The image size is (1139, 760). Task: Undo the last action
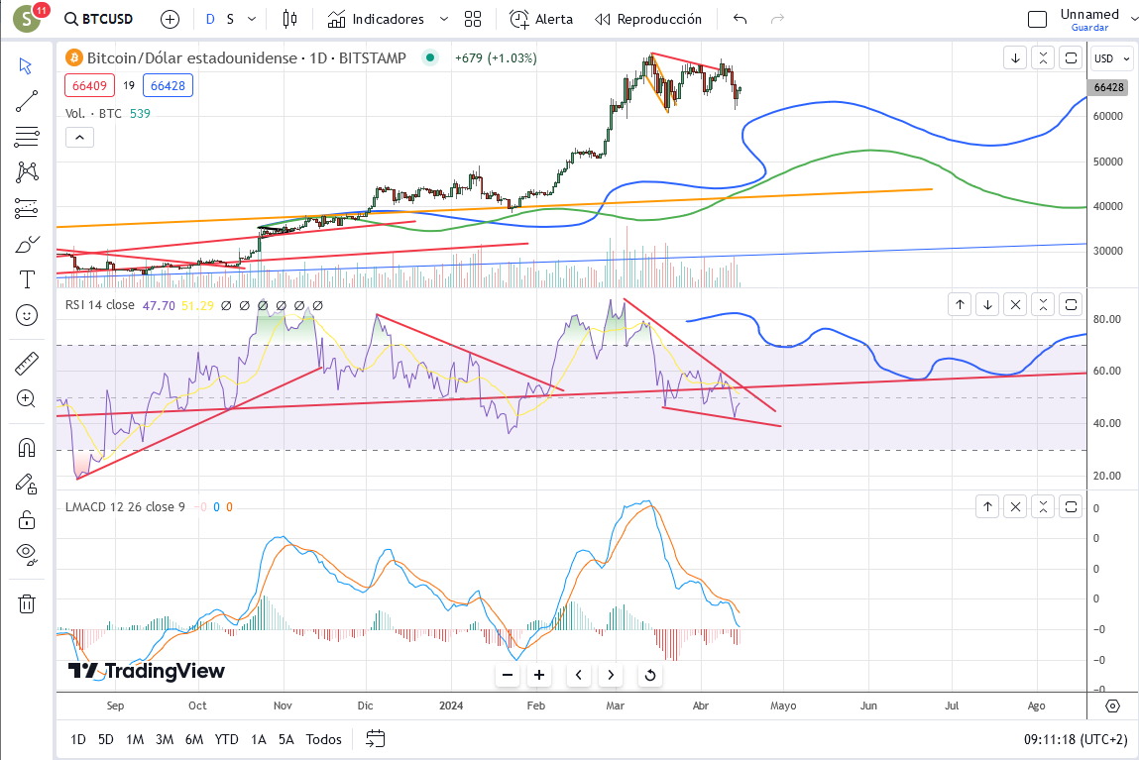pos(740,19)
